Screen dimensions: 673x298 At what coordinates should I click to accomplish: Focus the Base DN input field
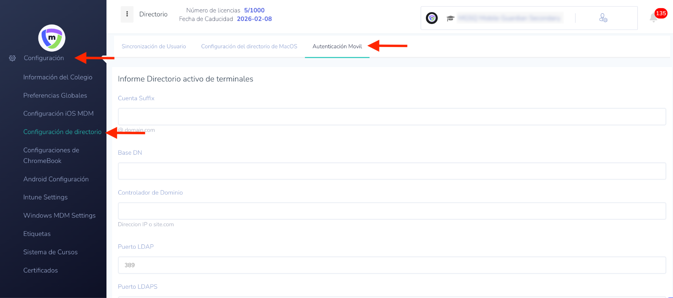click(x=392, y=171)
